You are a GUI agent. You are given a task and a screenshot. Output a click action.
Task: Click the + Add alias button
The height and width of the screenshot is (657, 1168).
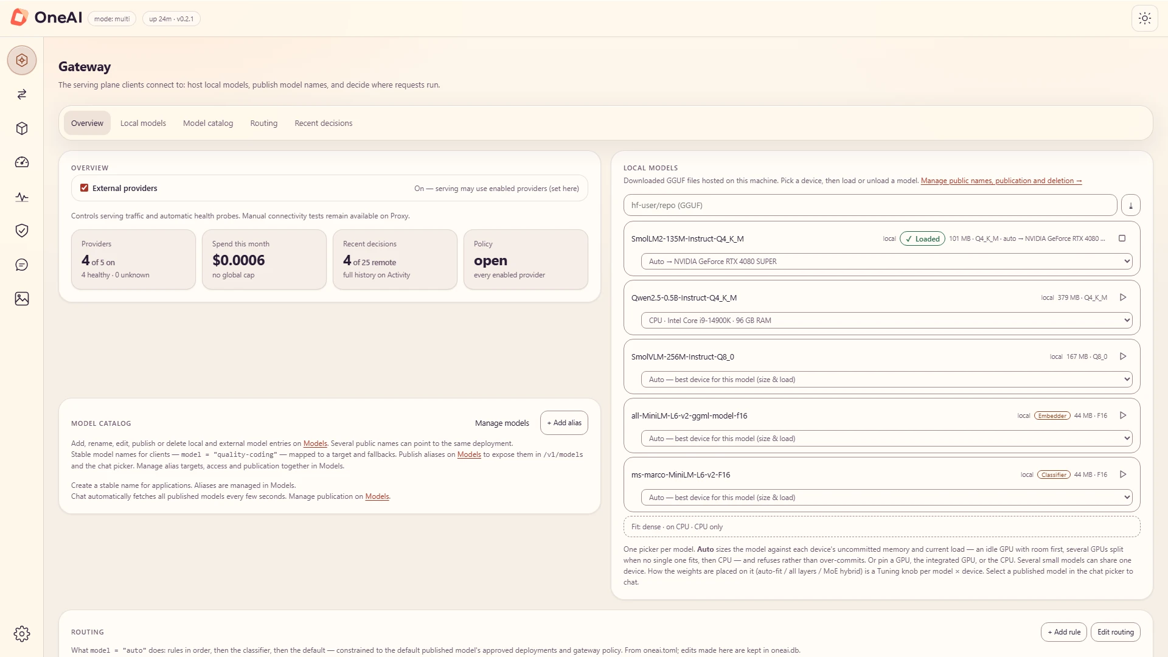pyautogui.click(x=564, y=423)
